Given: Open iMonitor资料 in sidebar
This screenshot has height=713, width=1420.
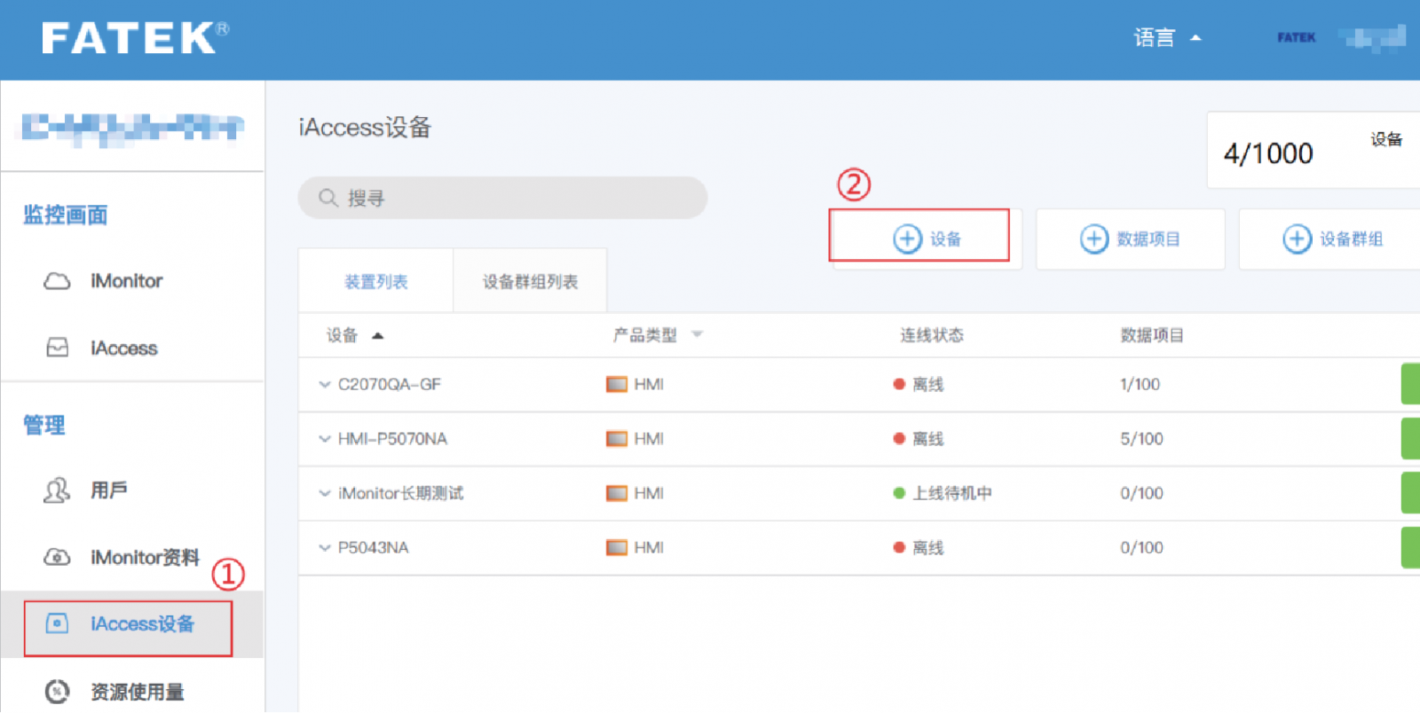Looking at the screenshot, I should (x=145, y=557).
